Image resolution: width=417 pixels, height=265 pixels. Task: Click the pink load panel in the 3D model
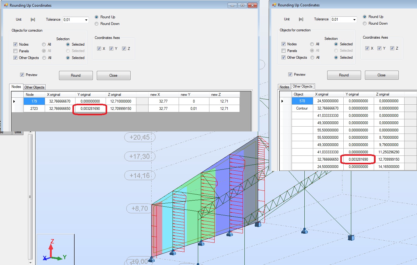click(x=157, y=230)
